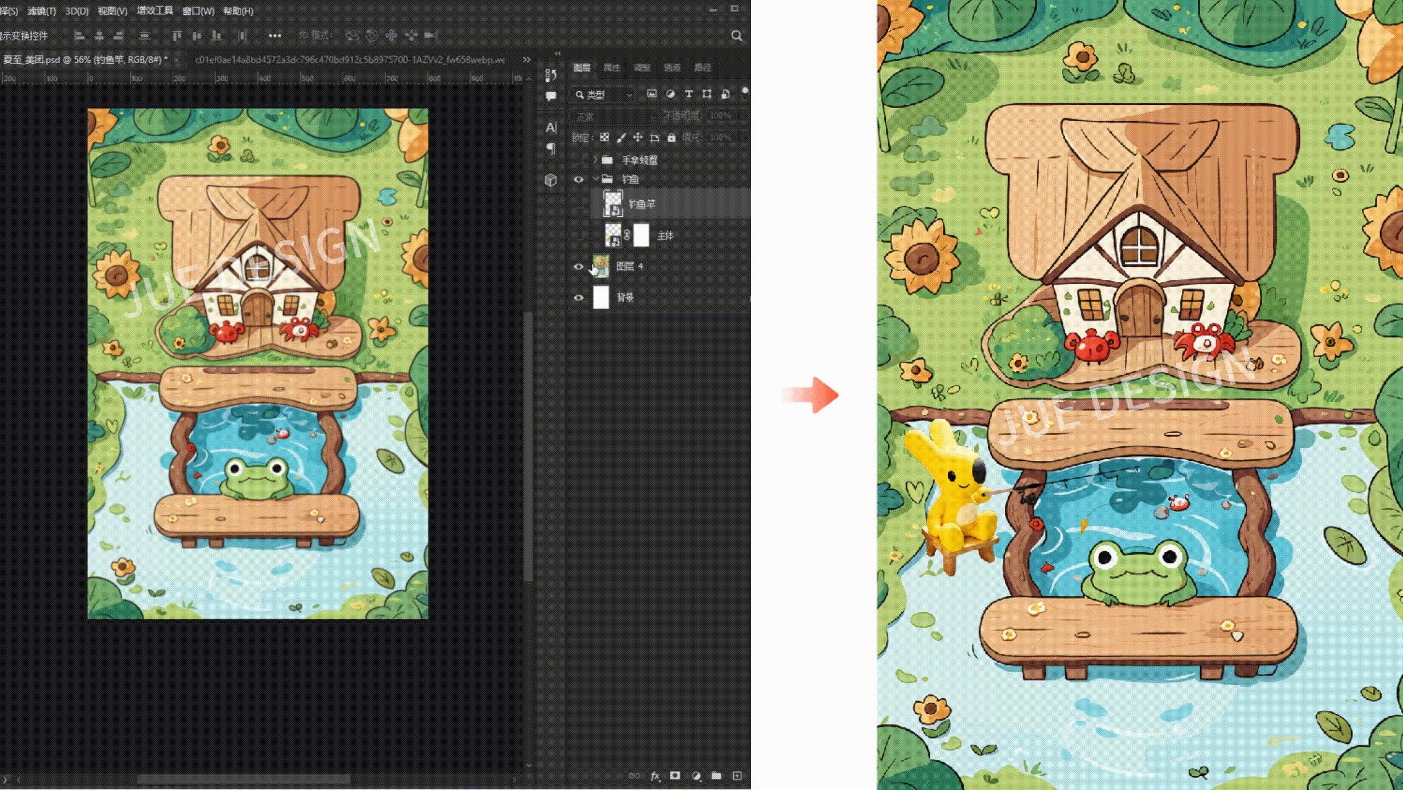Toggle the lock all padlock
The width and height of the screenshot is (1403, 790).
pos(671,138)
